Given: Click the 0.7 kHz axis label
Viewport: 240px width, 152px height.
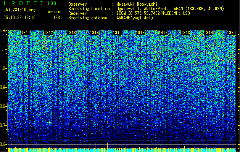Looking at the screenshot, I should [3, 125].
